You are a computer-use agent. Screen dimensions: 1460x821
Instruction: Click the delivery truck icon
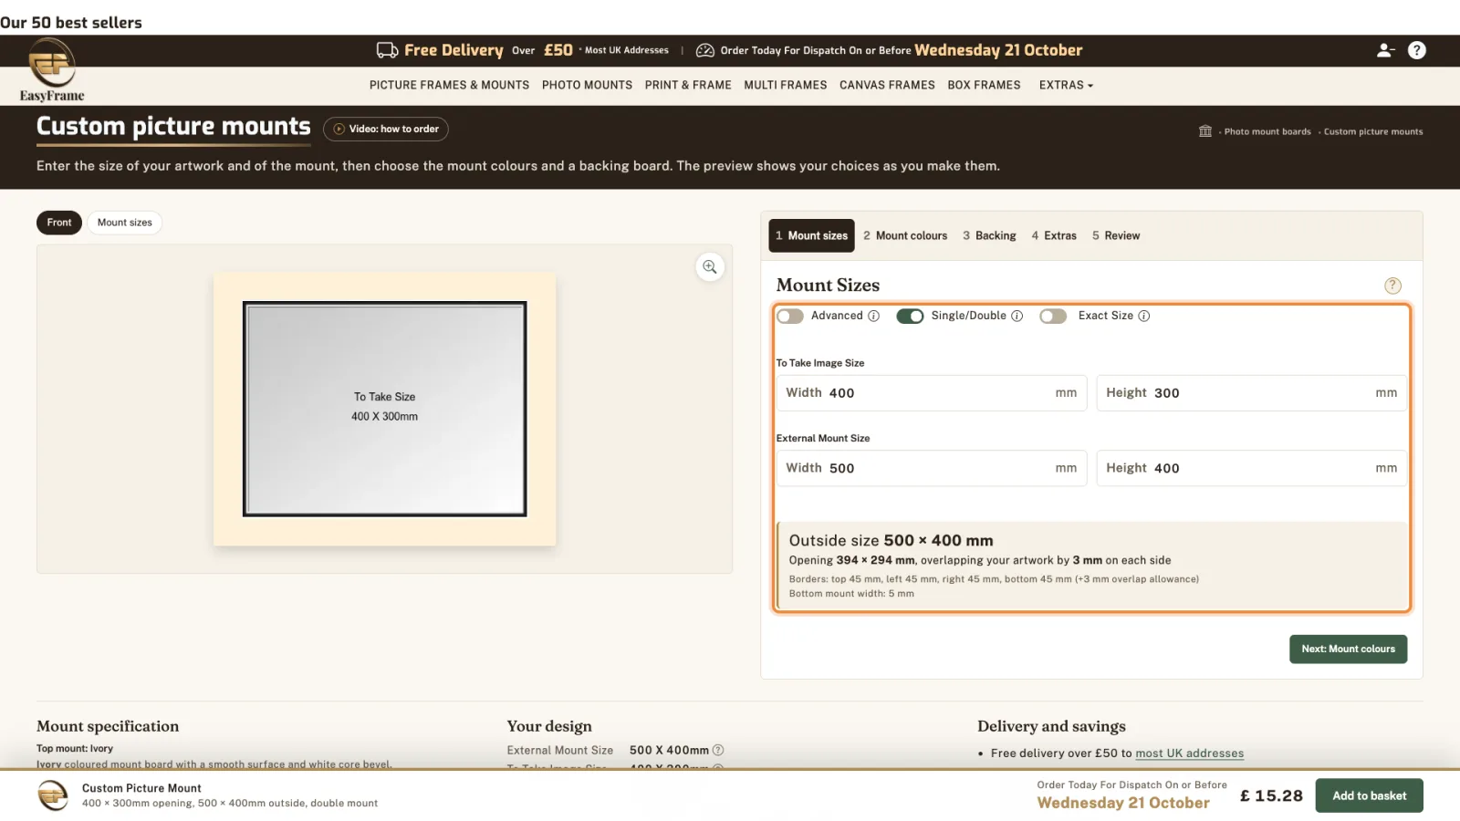pos(387,50)
